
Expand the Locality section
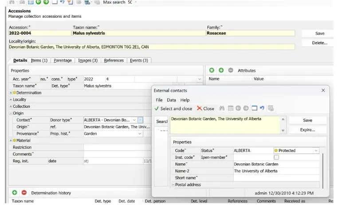pyautogui.click(x=11, y=99)
